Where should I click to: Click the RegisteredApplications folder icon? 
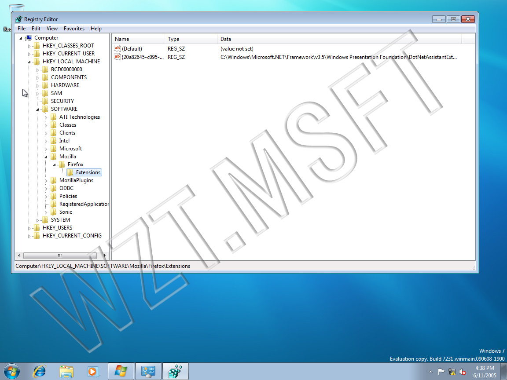[x=54, y=204]
